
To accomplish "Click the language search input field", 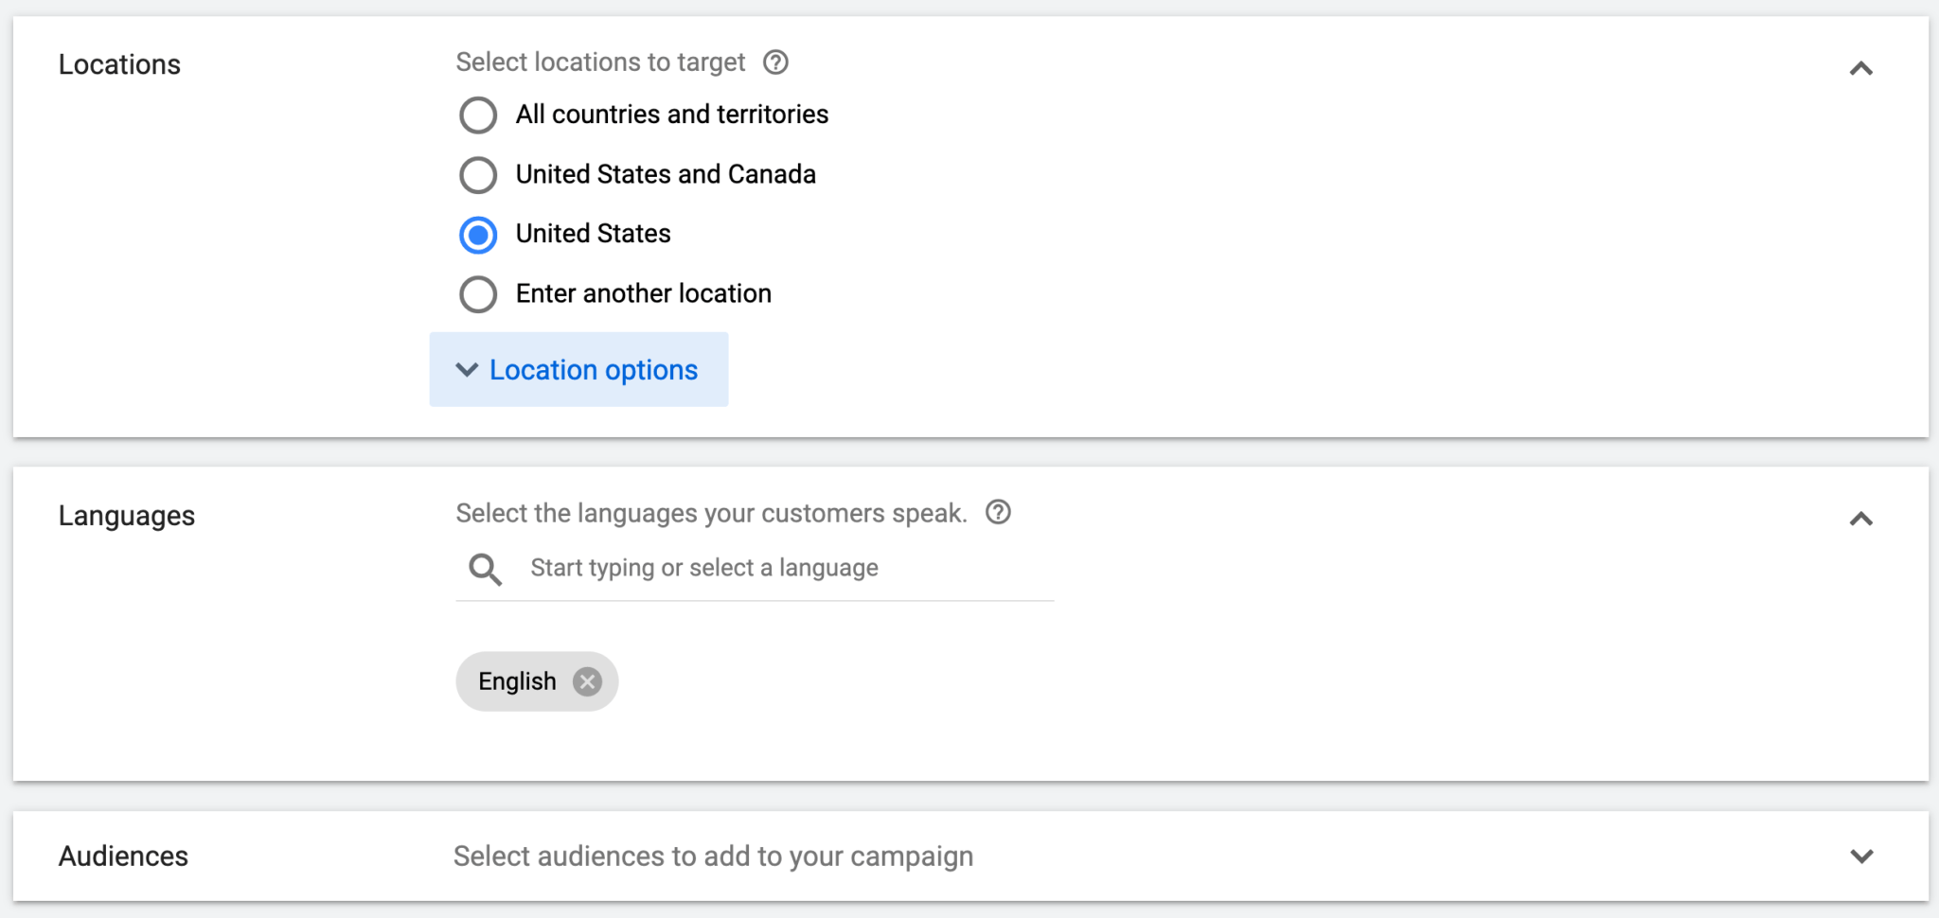I will point(748,568).
